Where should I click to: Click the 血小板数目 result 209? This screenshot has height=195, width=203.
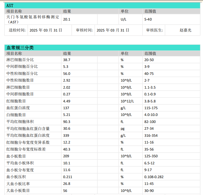point(66,156)
